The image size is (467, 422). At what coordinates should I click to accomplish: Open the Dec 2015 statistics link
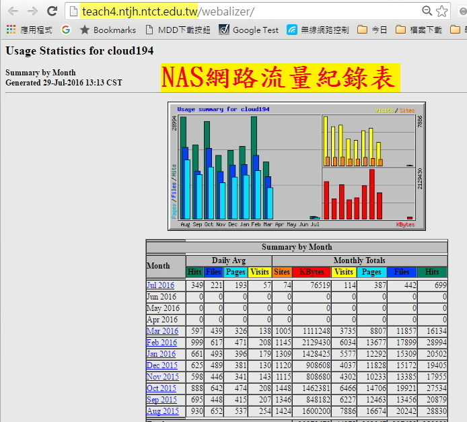pyautogui.click(x=162, y=365)
